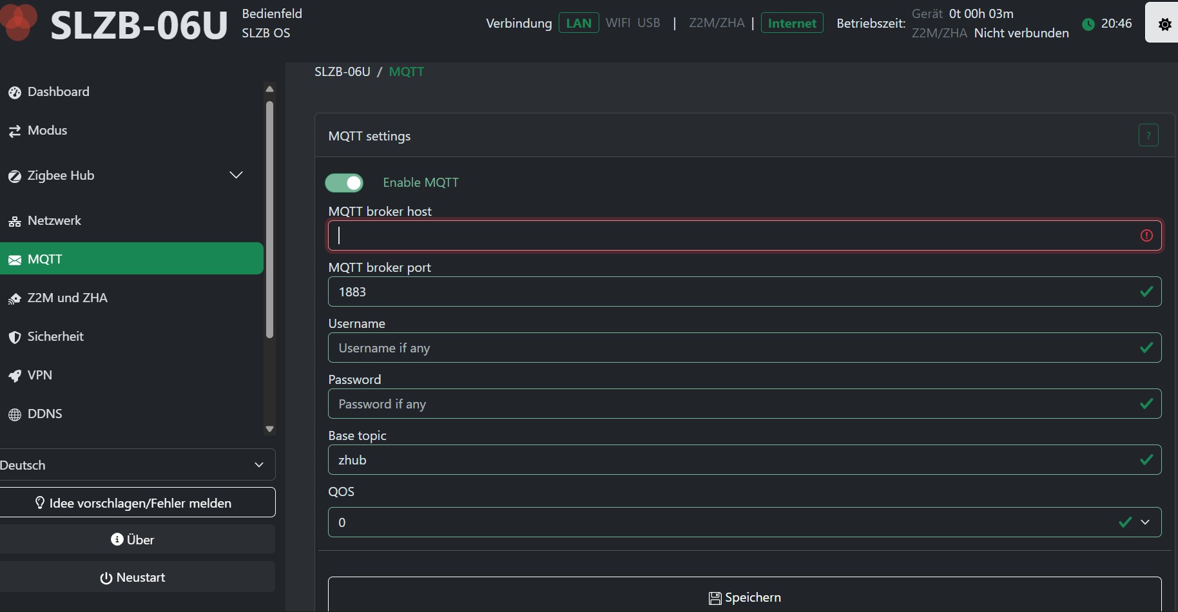Click the theme toggle sun icon
This screenshot has width=1178, height=612.
[x=1164, y=24]
